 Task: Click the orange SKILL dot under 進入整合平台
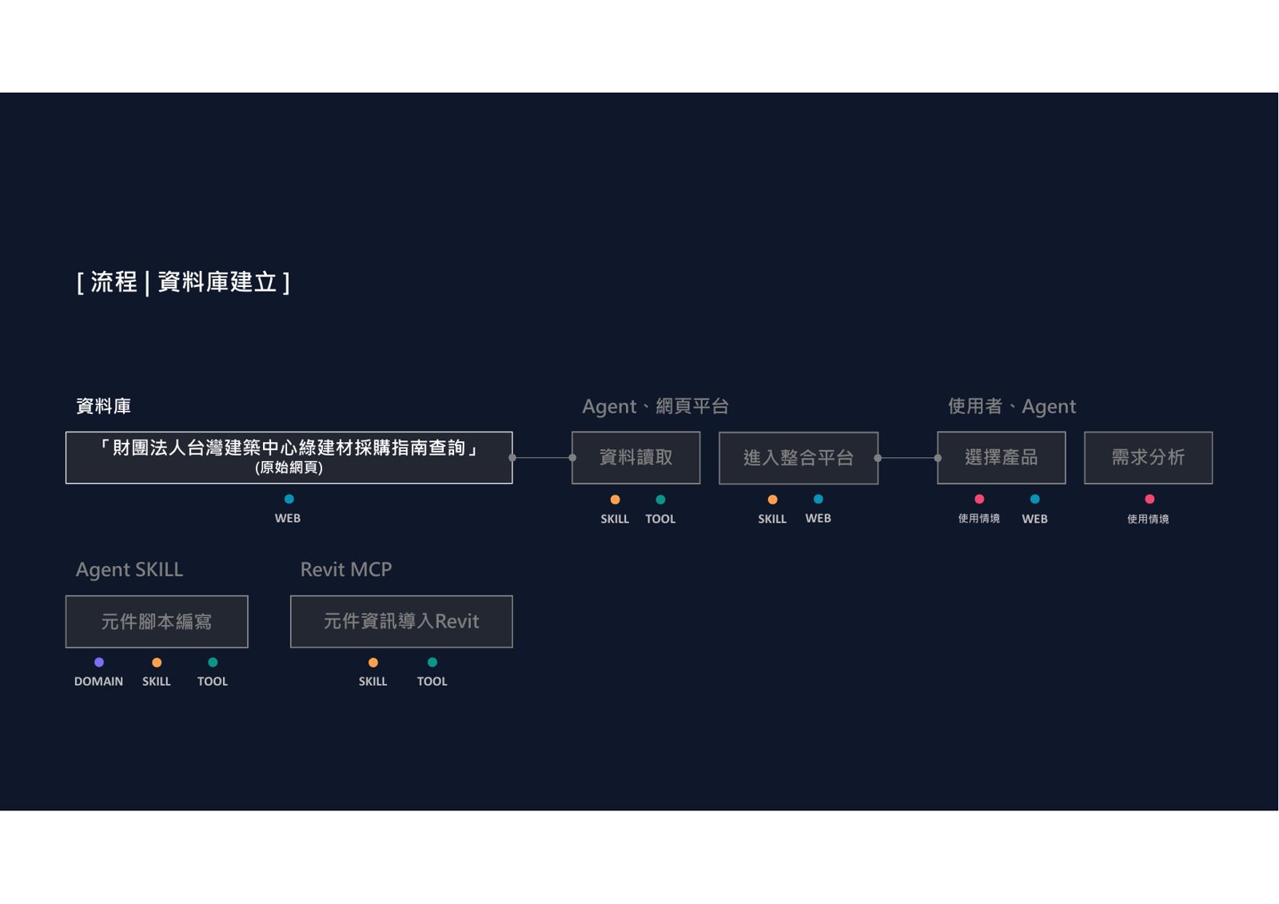(772, 500)
